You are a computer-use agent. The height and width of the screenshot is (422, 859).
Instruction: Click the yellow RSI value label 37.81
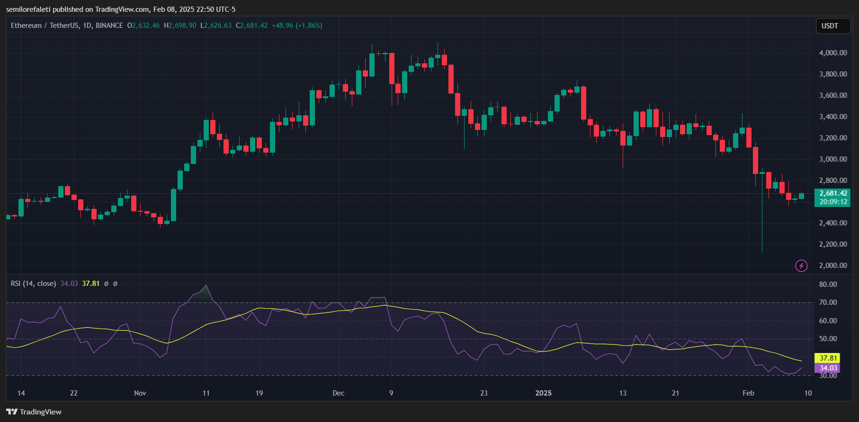pos(828,358)
